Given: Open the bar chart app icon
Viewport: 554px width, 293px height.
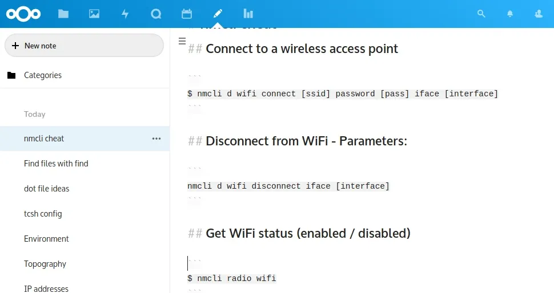Looking at the screenshot, I should click(248, 14).
